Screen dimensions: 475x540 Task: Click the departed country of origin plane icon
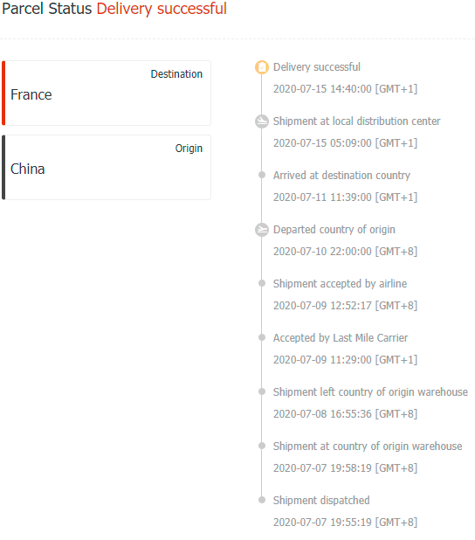click(x=262, y=230)
